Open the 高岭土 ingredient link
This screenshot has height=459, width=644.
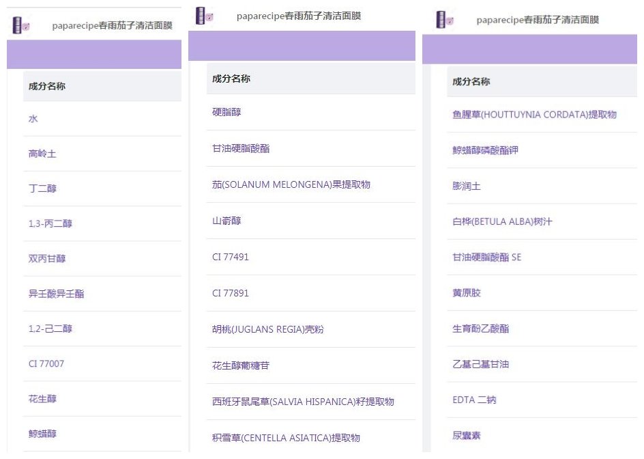42,154
